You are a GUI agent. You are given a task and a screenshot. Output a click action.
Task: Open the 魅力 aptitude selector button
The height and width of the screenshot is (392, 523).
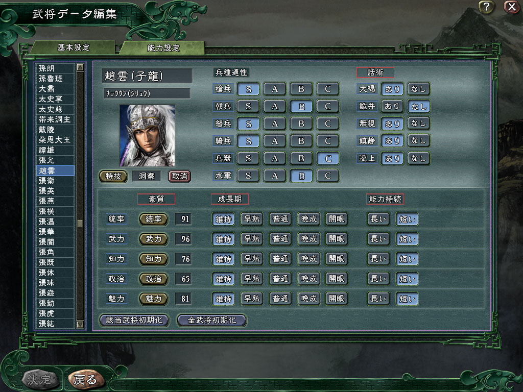153,299
